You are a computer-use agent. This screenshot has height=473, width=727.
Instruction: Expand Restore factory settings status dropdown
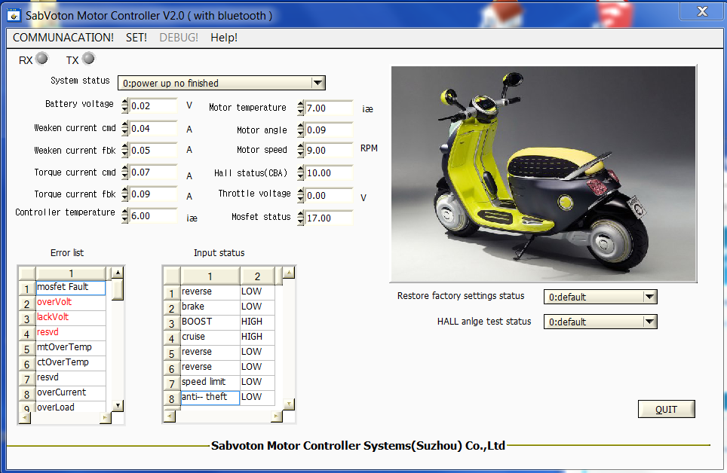point(649,297)
